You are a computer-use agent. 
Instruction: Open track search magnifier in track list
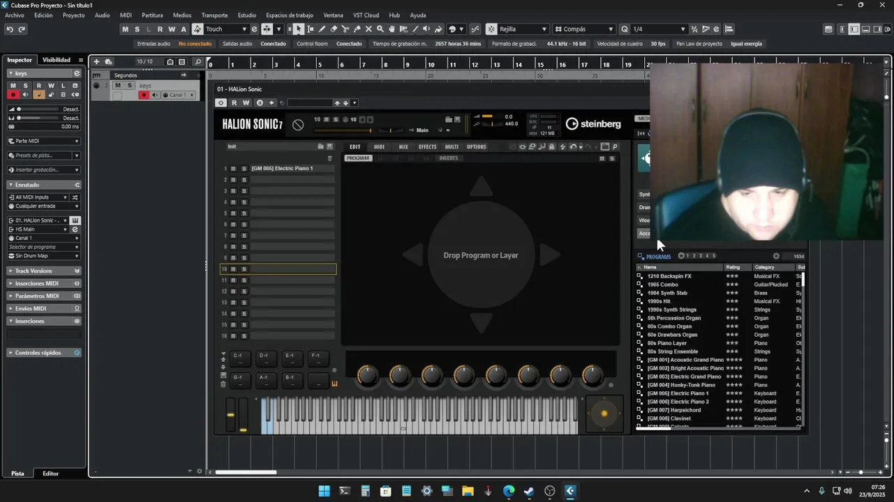[198, 61]
